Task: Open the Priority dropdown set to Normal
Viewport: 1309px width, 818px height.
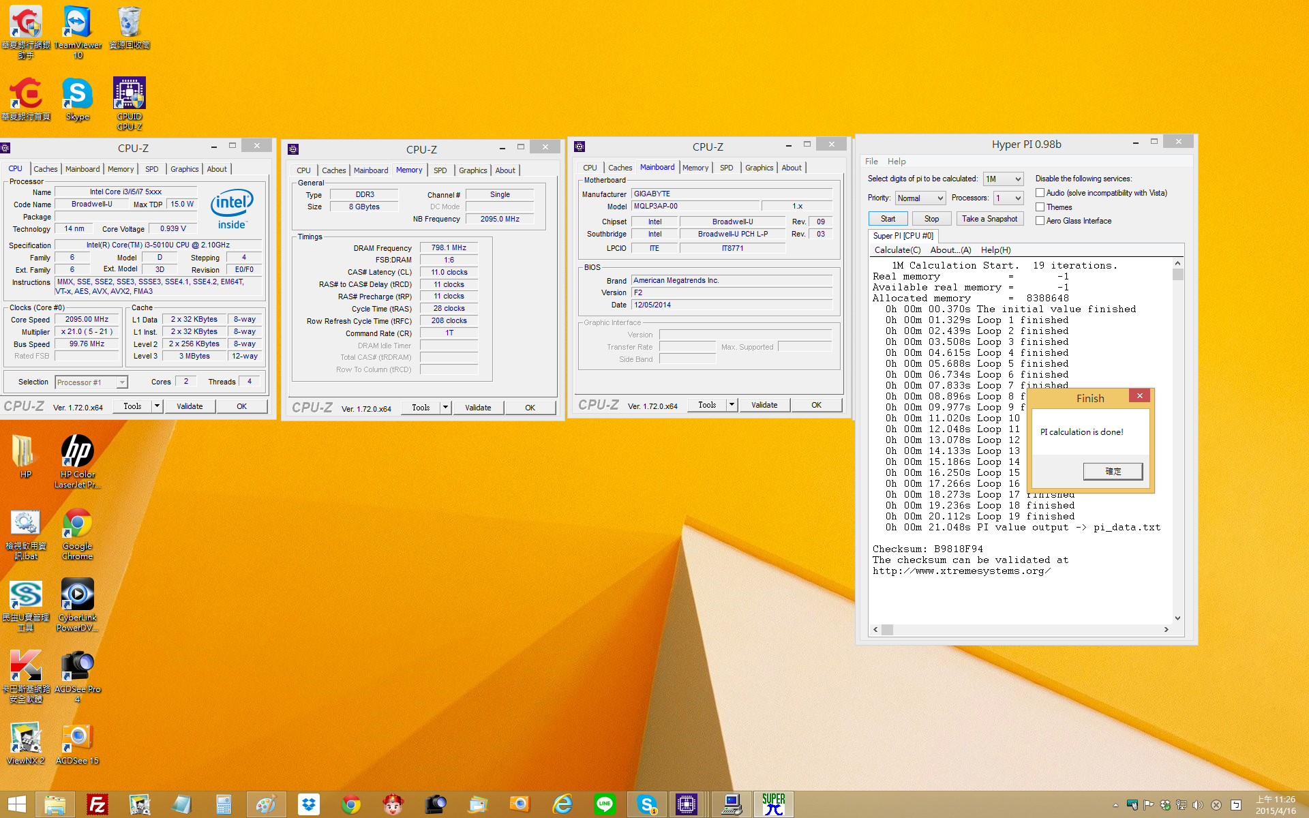Action: [920, 198]
